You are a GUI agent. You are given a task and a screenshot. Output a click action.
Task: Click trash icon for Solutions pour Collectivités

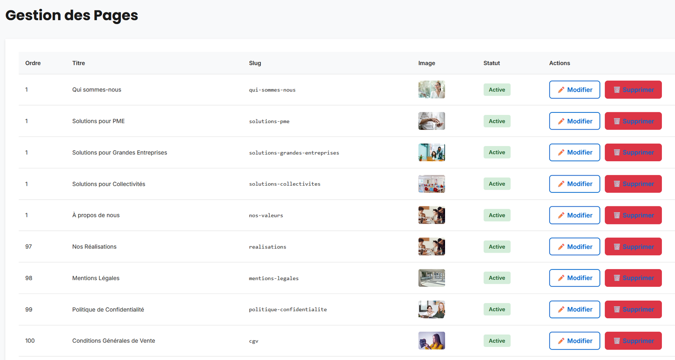coord(617,184)
